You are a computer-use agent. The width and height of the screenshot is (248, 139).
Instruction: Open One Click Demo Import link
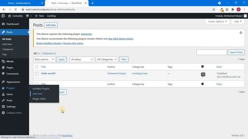coord(121,39)
